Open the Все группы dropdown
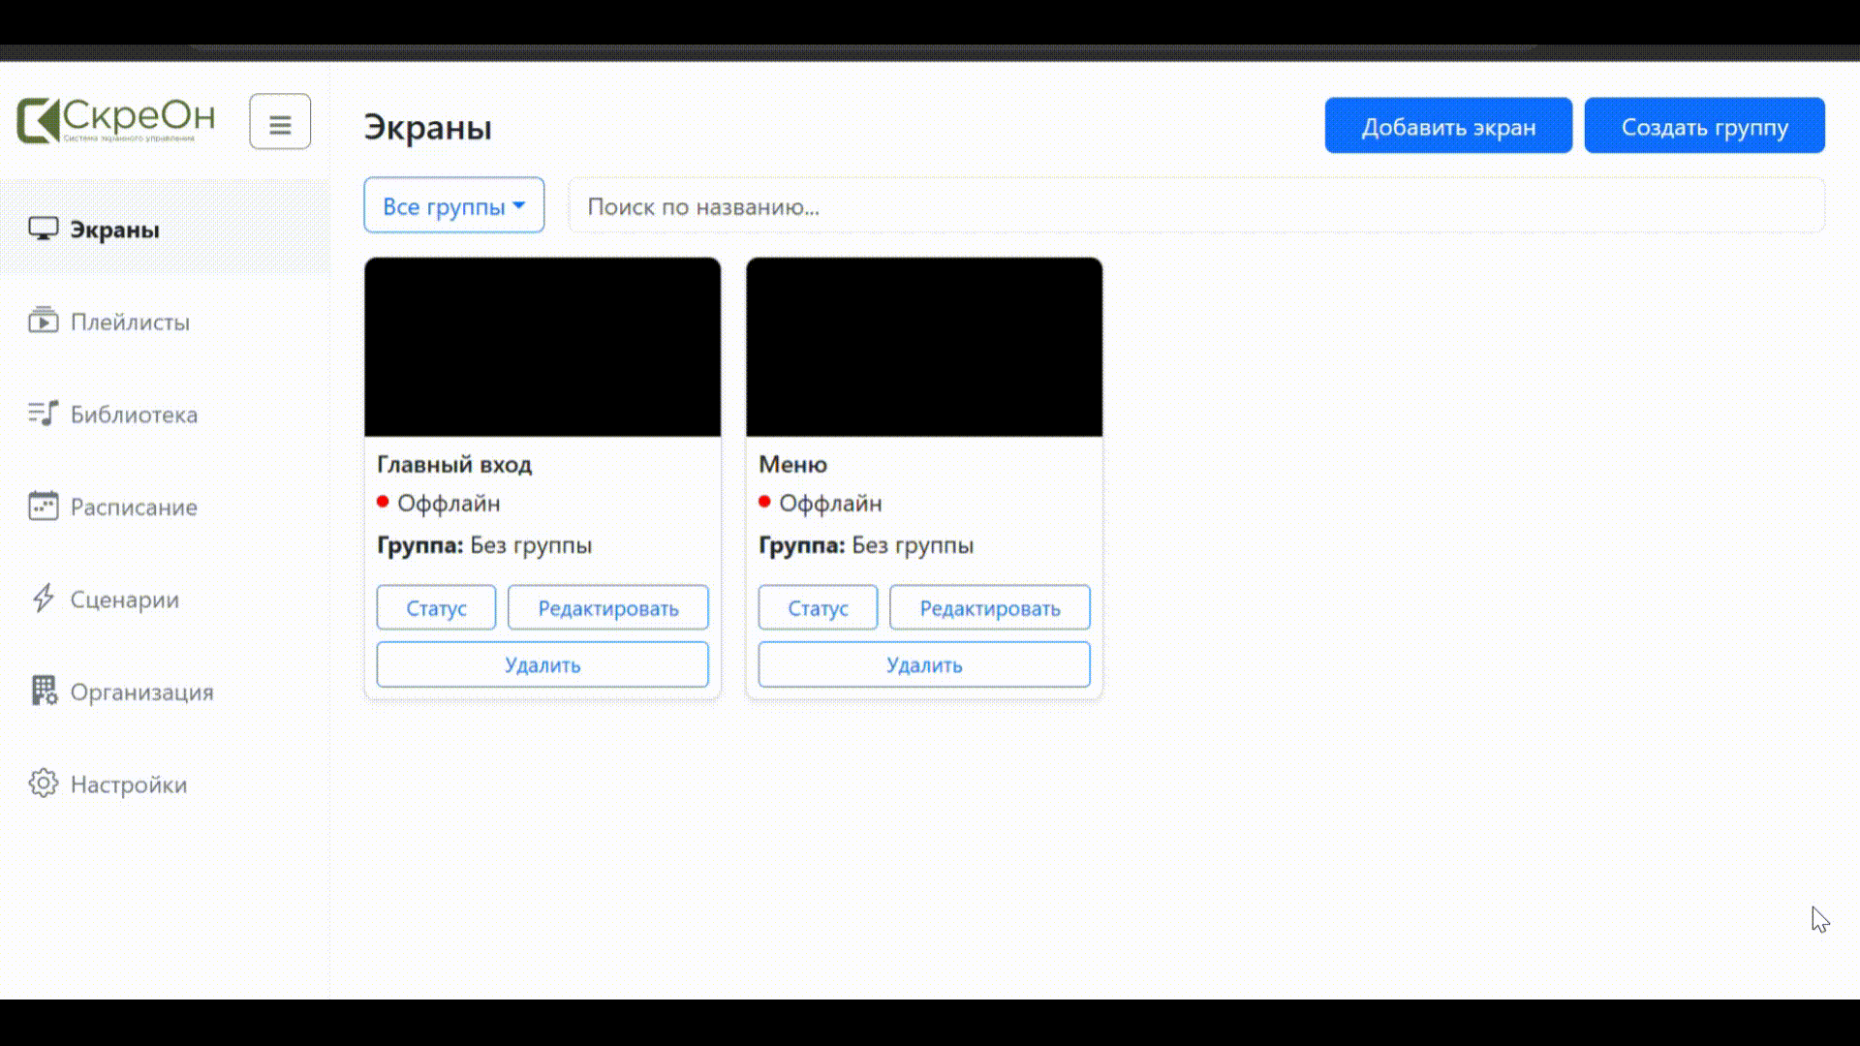Image resolution: width=1860 pixels, height=1046 pixels. click(453, 204)
